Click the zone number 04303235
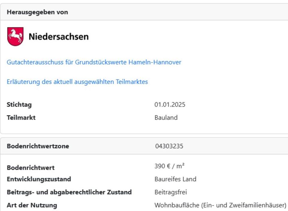The height and width of the screenshot is (211, 288). (x=169, y=146)
